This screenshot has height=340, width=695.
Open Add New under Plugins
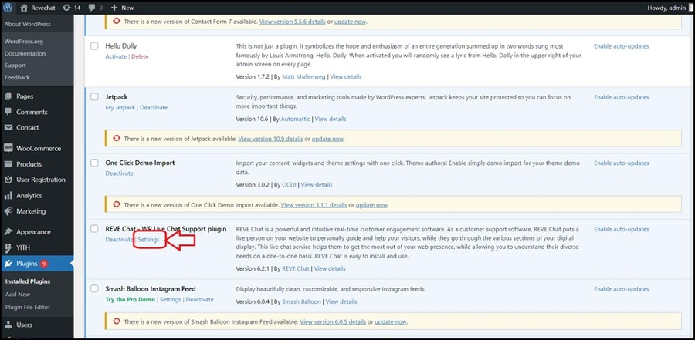click(x=18, y=295)
